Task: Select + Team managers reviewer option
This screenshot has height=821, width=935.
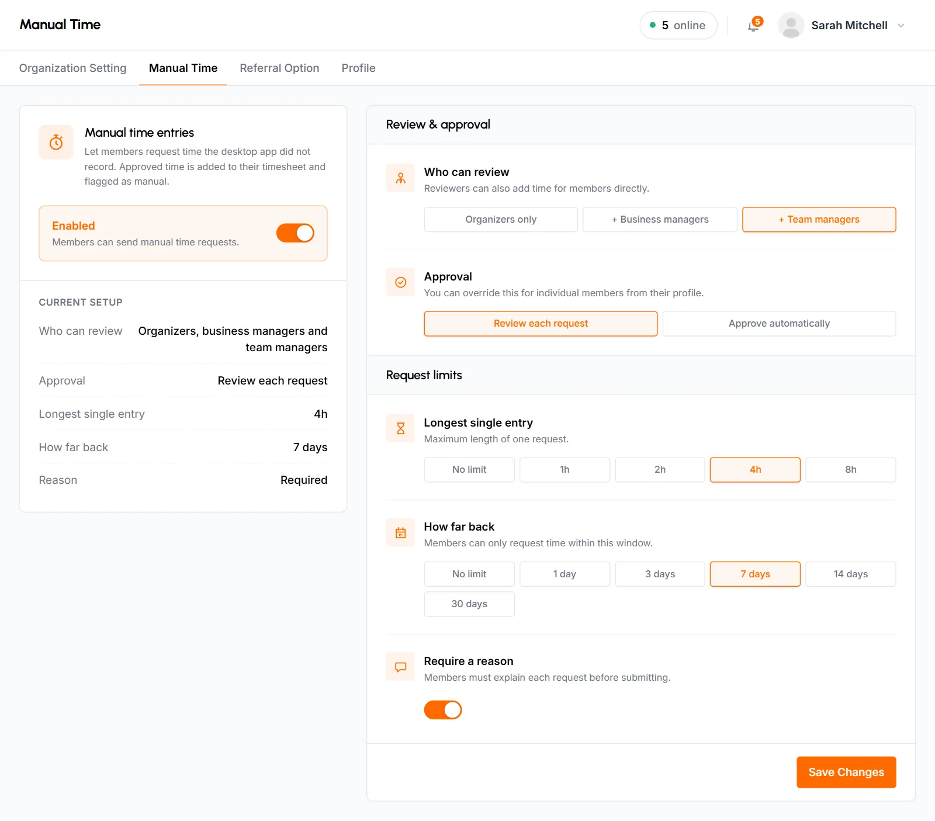Action: click(819, 219)
